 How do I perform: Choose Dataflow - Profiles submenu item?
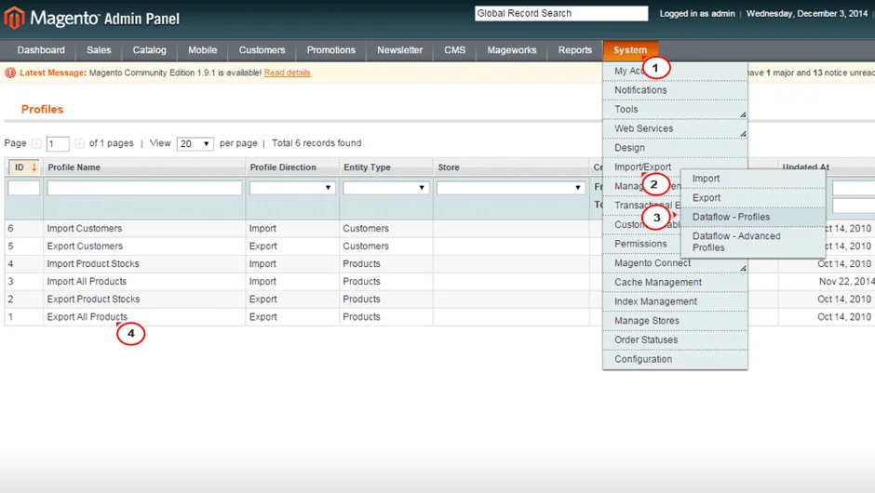(752, 217)
